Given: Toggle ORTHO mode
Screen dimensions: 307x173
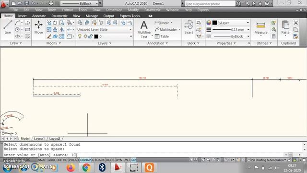Looking at the screenshot, I should [62, 160].
